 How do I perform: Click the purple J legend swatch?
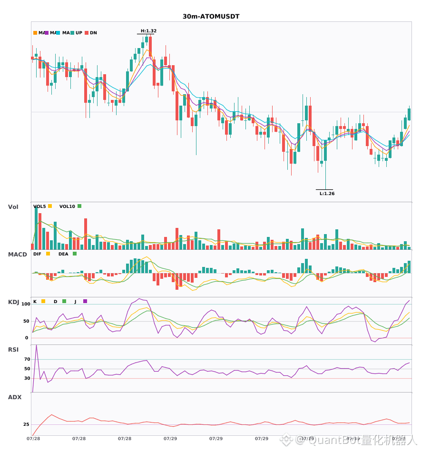pos(85,301)
